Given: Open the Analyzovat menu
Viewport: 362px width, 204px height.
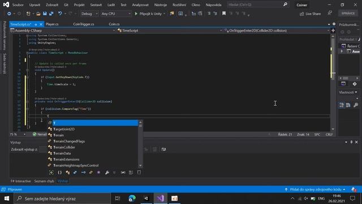Looking at the screenshot, I should point(140,5).
